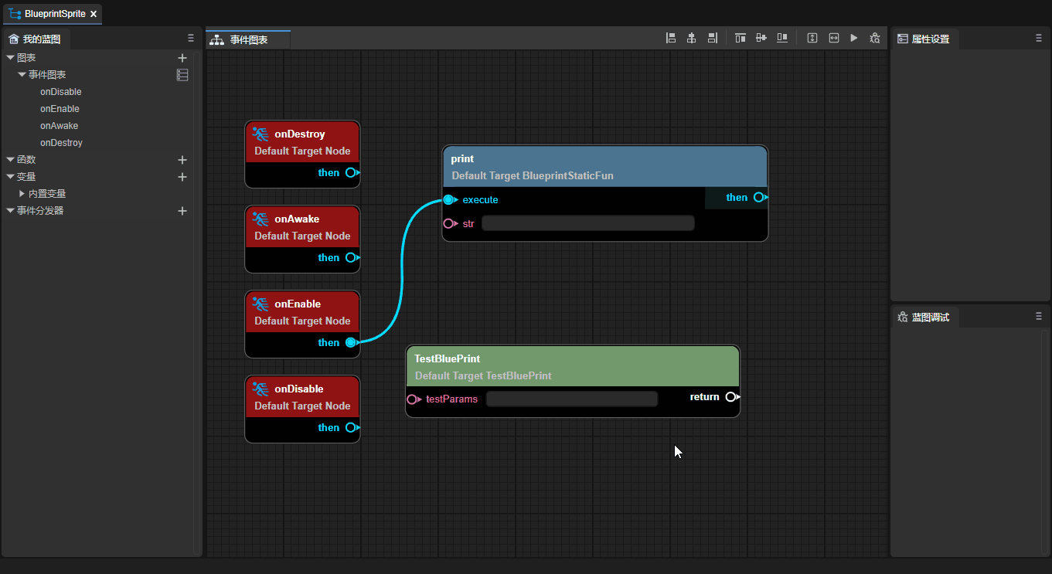The image size is (1052, 574).
Task: Click the debug bug icon in toolbar
Action: click(x=875, y=38)
